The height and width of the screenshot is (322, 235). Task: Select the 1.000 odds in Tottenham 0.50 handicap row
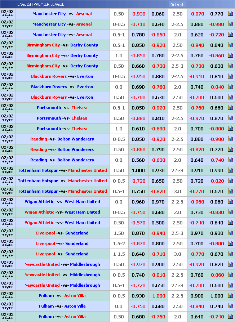tap(138, 171)
